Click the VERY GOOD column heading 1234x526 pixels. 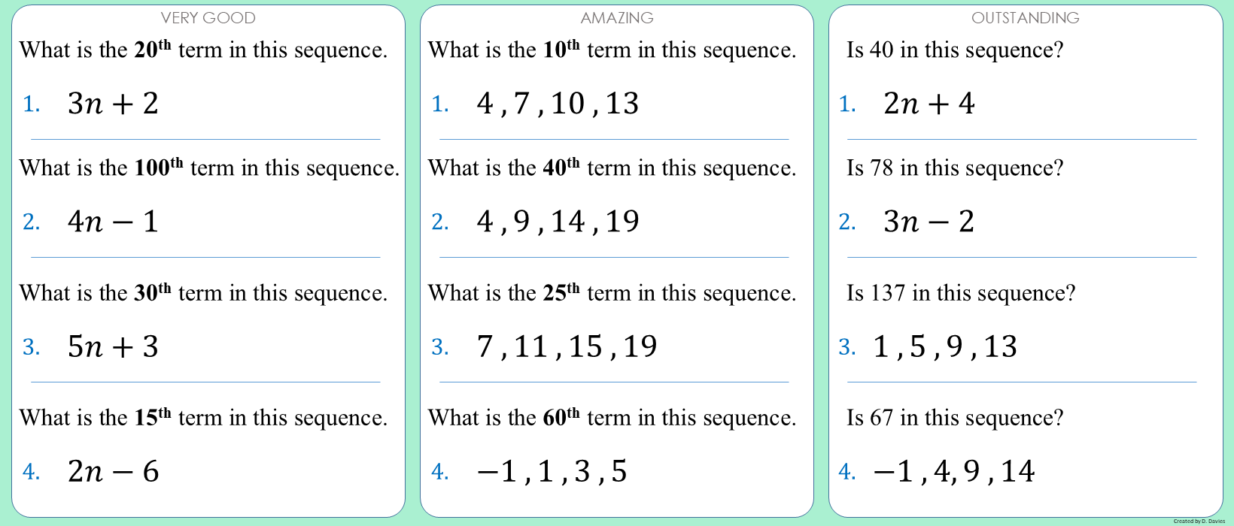point(208,18)
